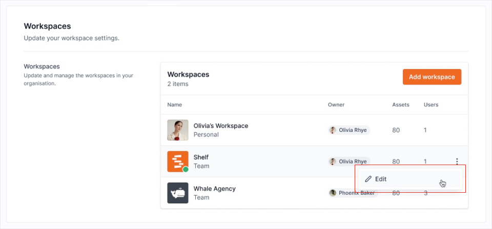Click the Whale Agency whale logo
This screenshot has width=492, height=229.
click(178, 193)
